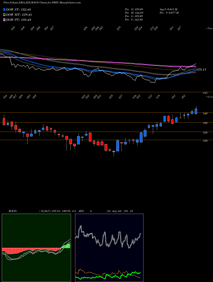Click the 126 price level axis label
Image resolution: width=213 pixels, height=282 pixels.
pos(205,133)
